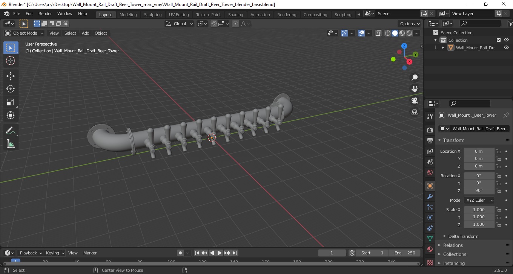Viewport: 513px width, 274px height.
Task: Open the World properties tab
Action: pos(430,172)
